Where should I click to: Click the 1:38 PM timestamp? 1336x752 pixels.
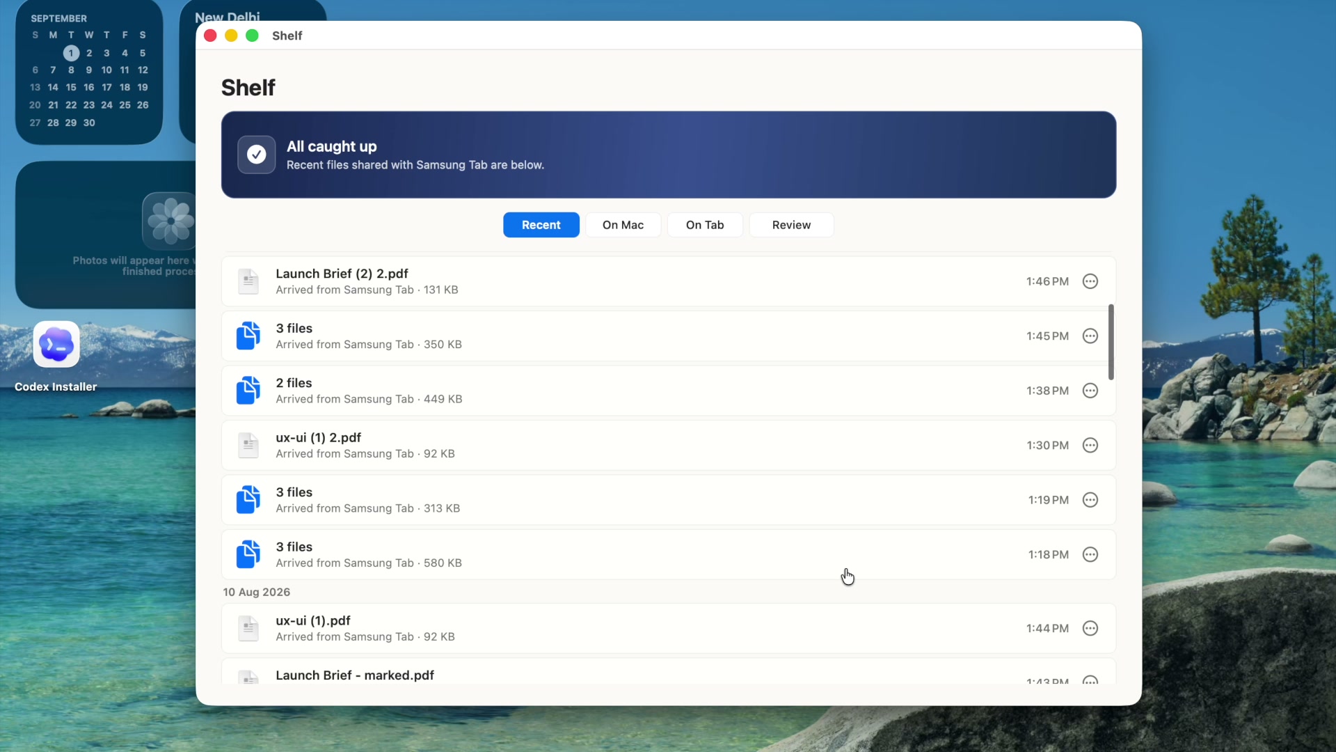coord(1047,391)
